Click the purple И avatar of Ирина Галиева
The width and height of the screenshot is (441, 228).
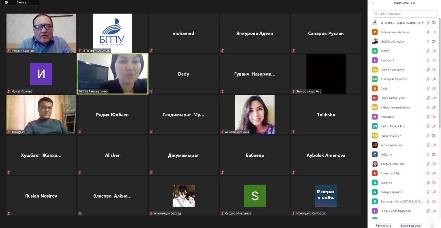(x=41, y=74)
